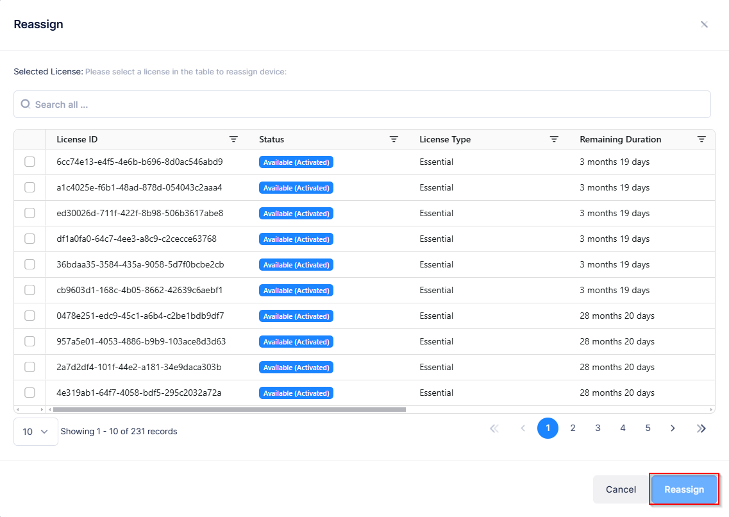Open the License Type column filter icon

(x=554, y=139)
